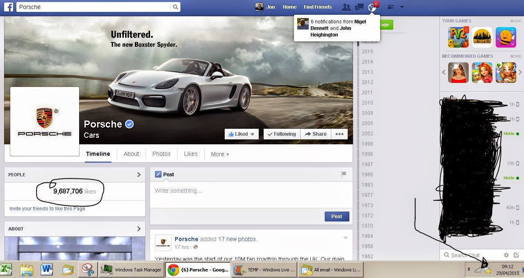Launch the orange bee game icon

(506, 38)
